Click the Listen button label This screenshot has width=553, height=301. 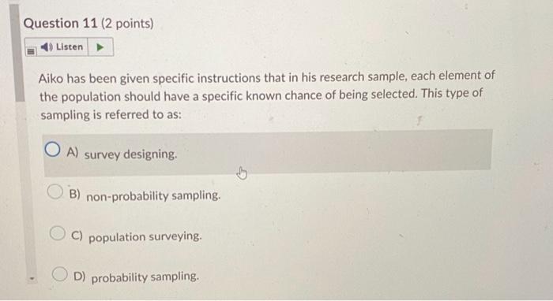[70, 46]
